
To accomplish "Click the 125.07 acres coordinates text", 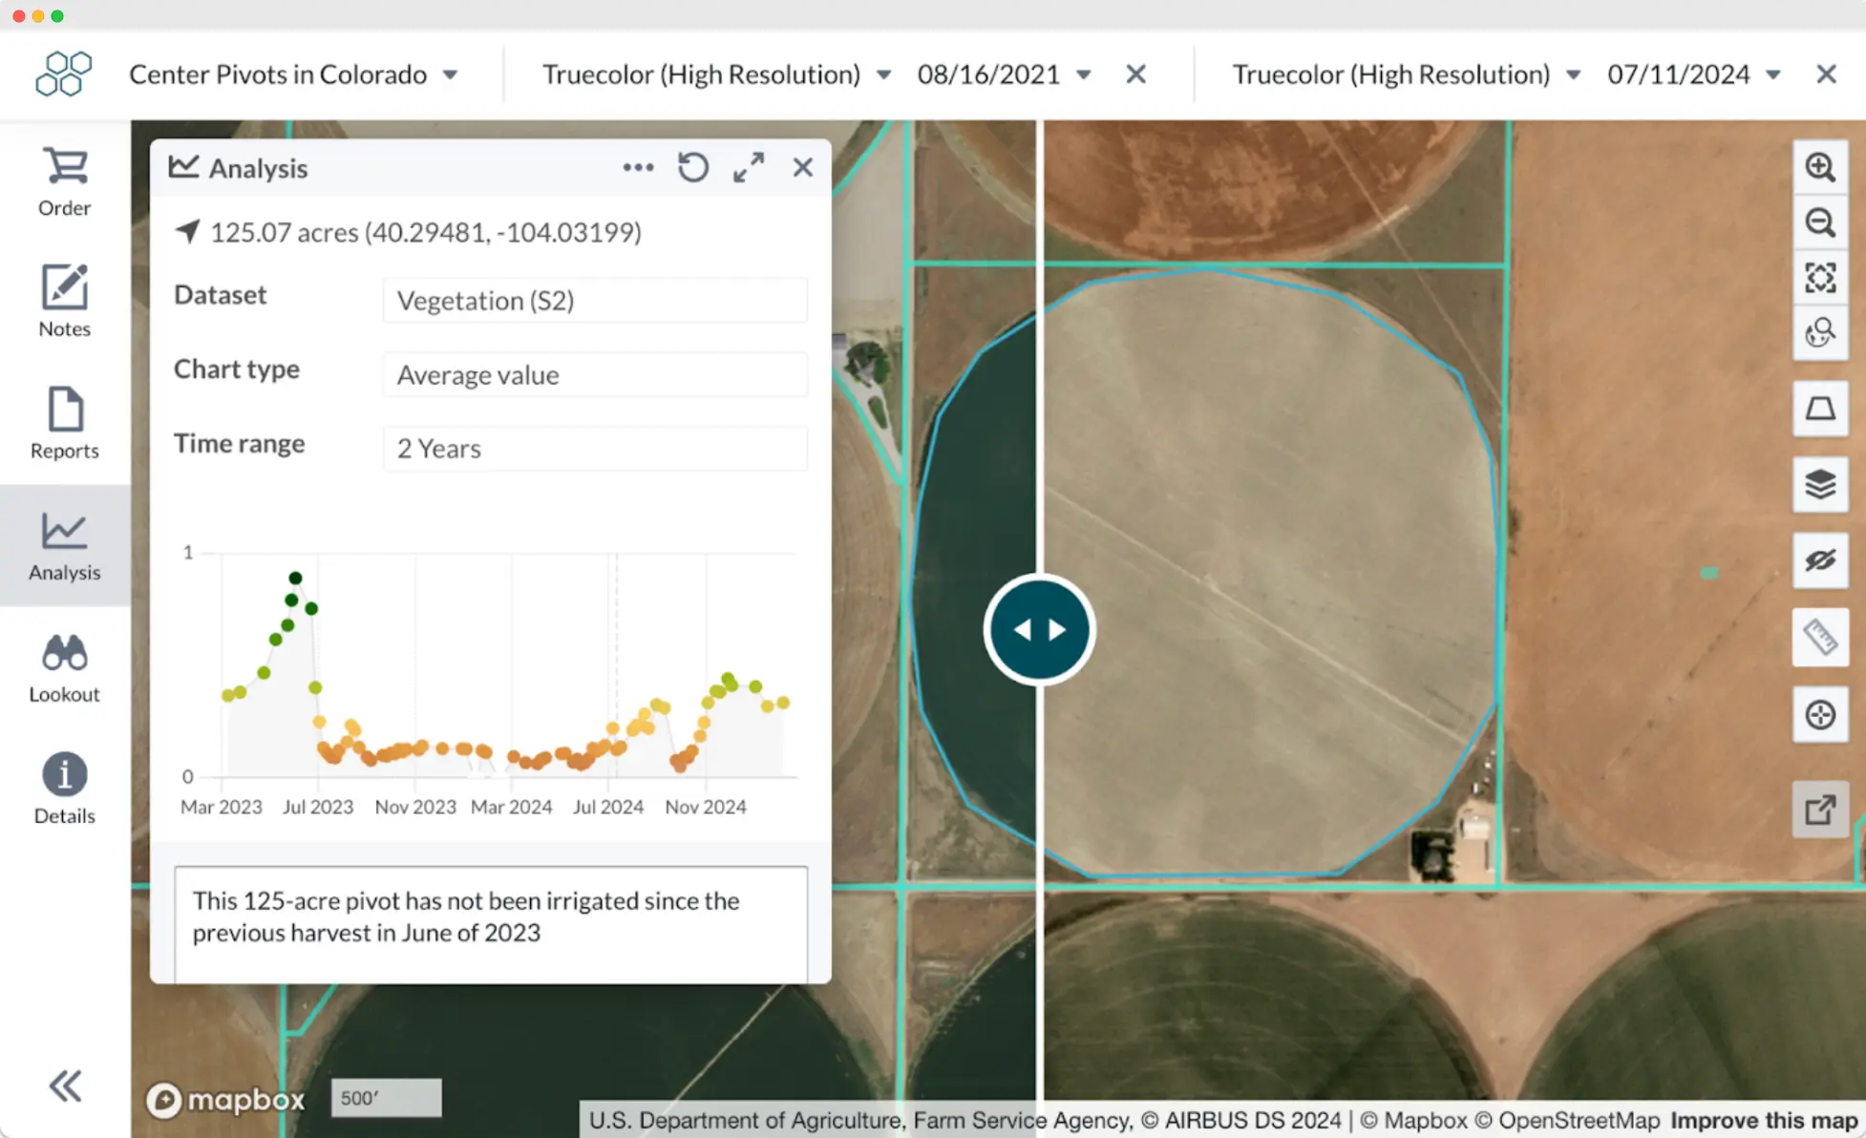I will tap(426, 232).
